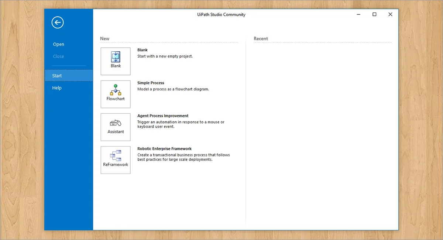The width and height of the screenshot is (443, 240).
Task: Click the 'Agent Process Improvement' title
Action: 163,116
